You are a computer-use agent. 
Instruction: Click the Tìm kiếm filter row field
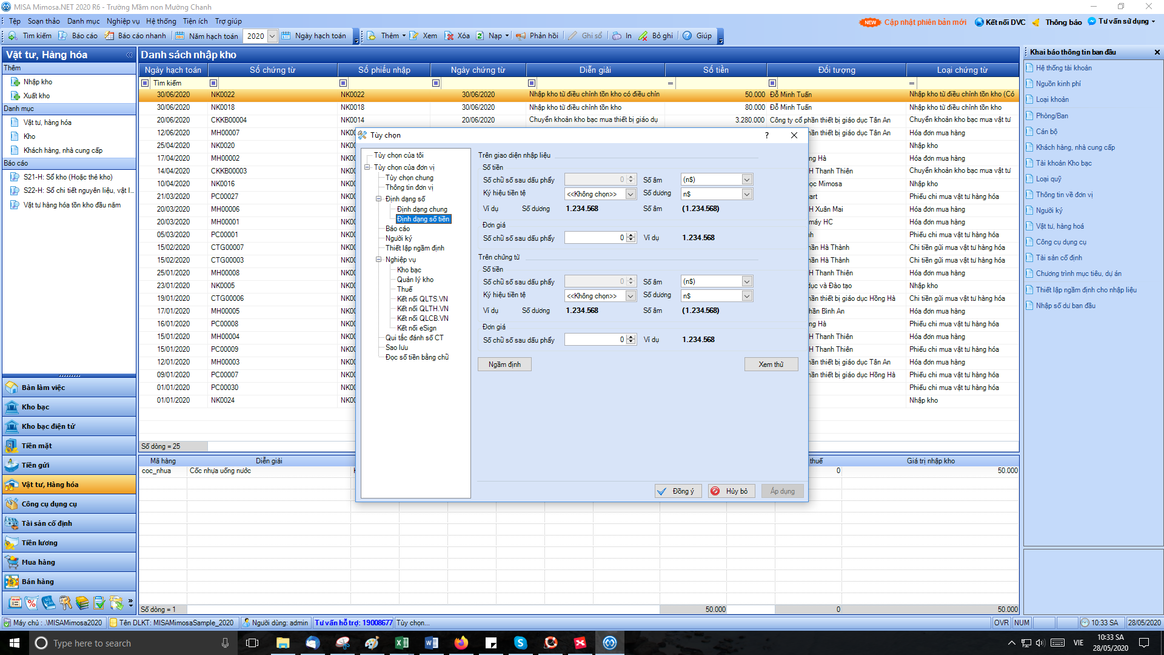tap(179, 83)
